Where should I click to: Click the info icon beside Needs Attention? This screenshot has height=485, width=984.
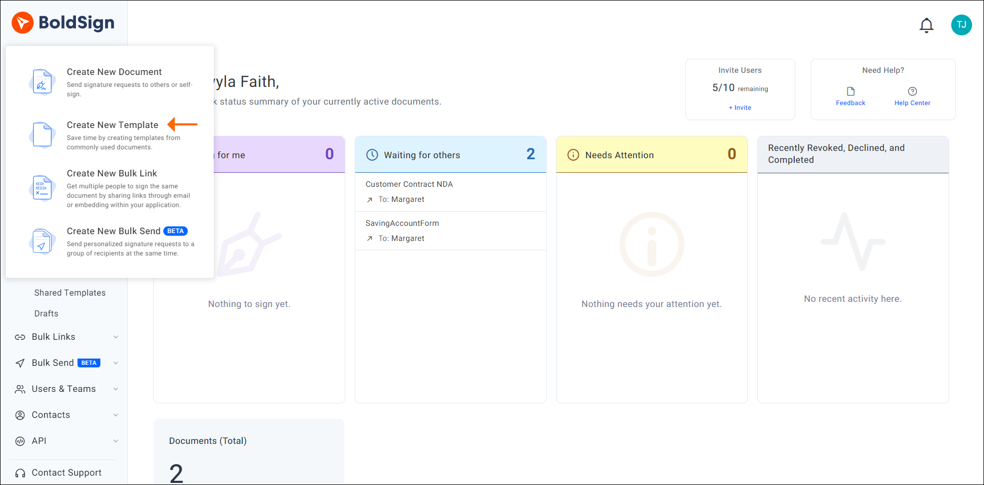573,155
